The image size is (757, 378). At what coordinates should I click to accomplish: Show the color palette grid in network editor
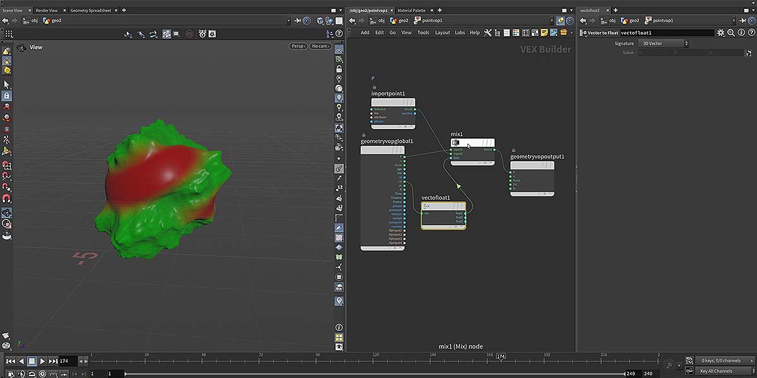[516, 33]
